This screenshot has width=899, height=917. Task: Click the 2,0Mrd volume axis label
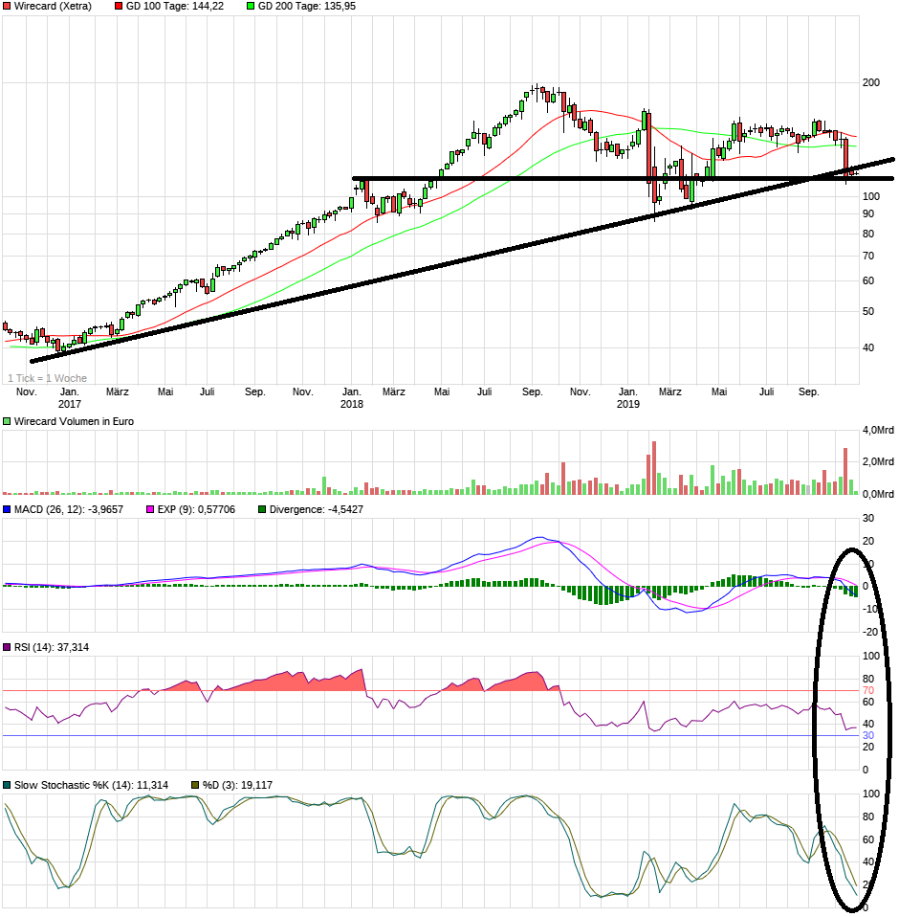(x=878, y=462)
